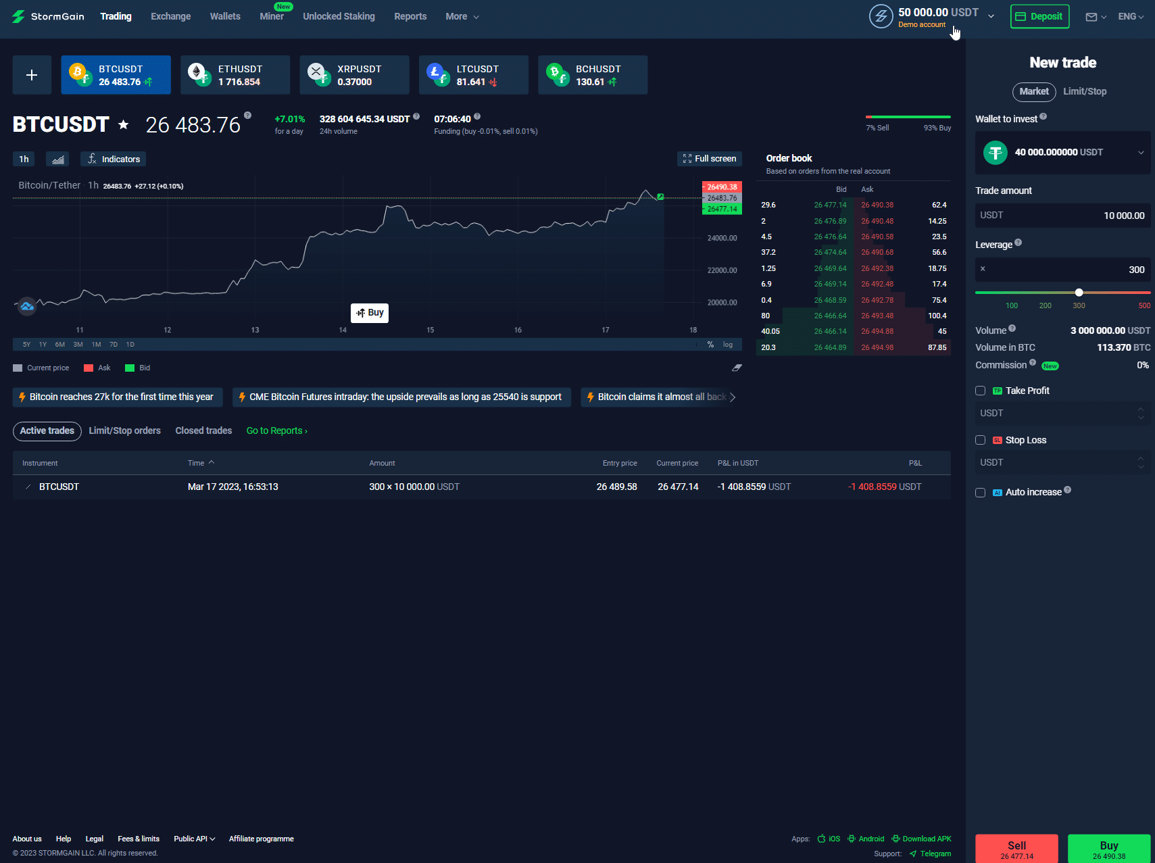Switch to Limit/Stop orders tab
This screenshot has width=1155, height=863.
tap(124, 430)
